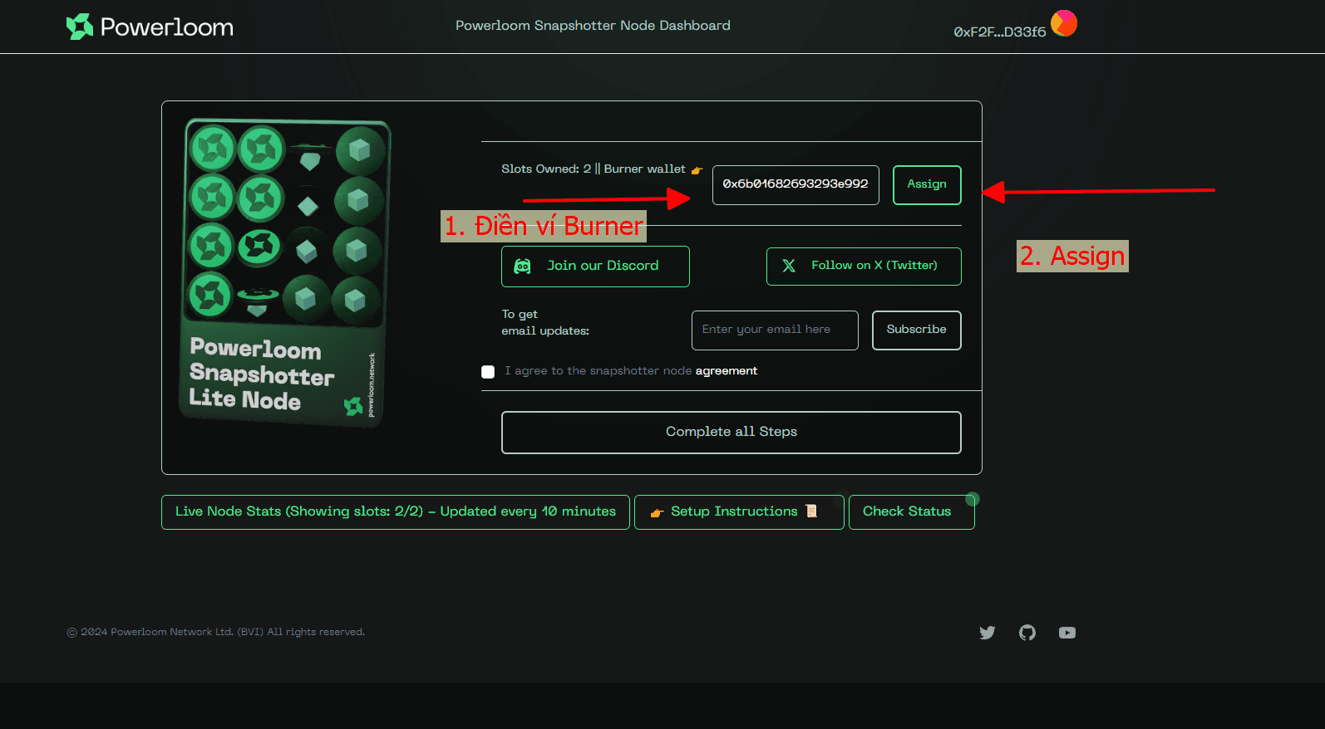Click the X logo in Follow button

[789, 266]
